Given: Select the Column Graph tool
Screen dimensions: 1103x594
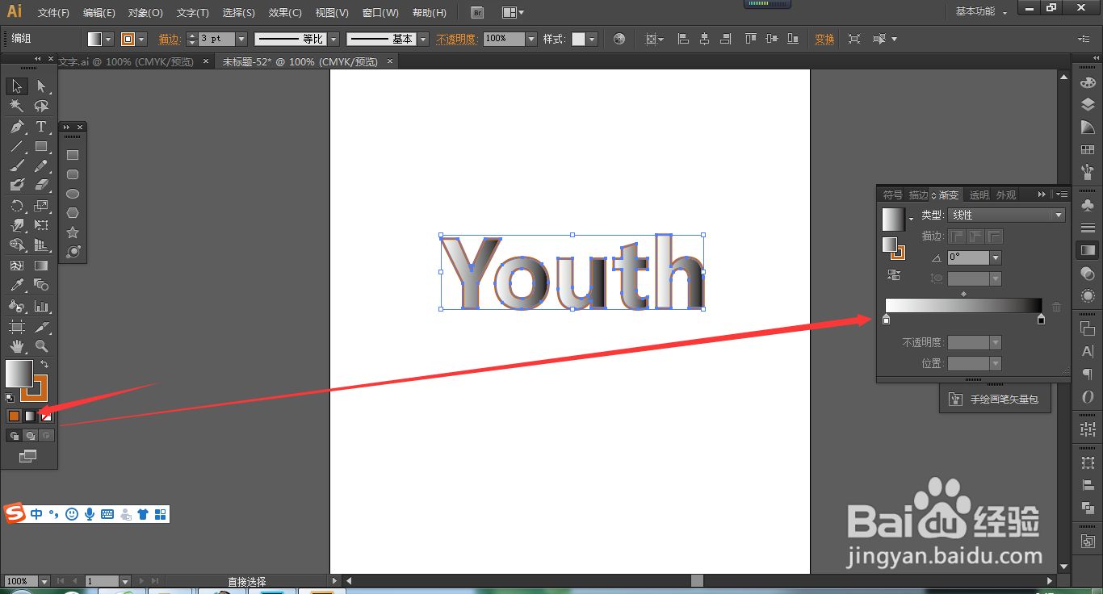Looking at the screenshot, I should point(41,306).
